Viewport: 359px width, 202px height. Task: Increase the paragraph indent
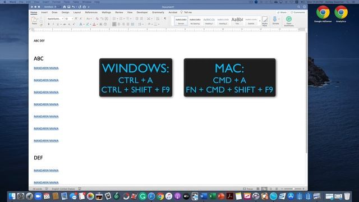click(141, 19)
